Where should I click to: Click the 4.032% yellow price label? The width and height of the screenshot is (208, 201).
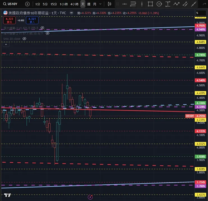click(x=201, y=144)
